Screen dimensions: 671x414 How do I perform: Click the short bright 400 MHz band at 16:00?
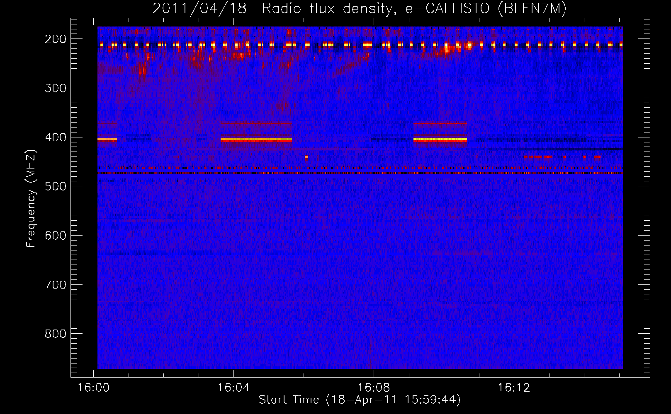point(107,140)
